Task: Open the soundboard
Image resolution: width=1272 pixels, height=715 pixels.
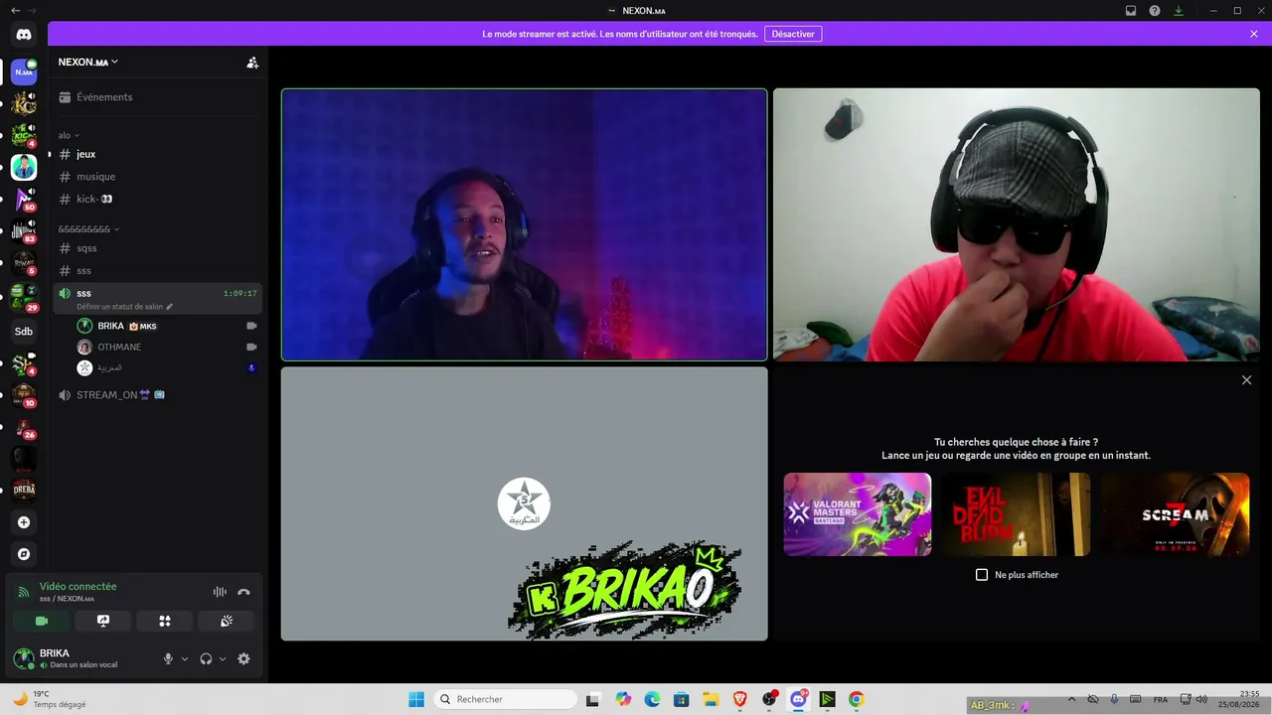Action: click(x=227, y=622)
